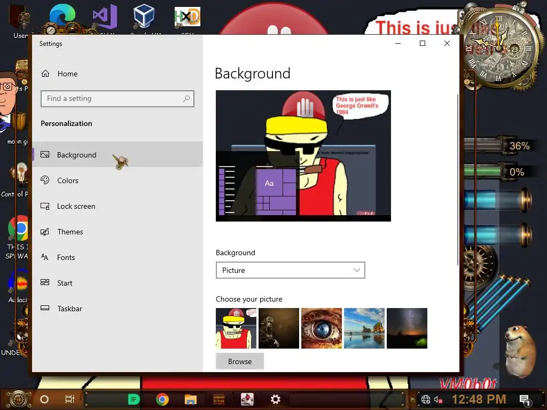
Task: Open the Start settings page
Action: click(x=118, y=283)
